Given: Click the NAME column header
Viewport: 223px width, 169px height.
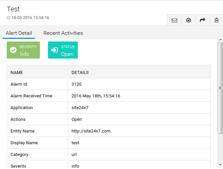Looking at the screenshot, I should [17, 73].
